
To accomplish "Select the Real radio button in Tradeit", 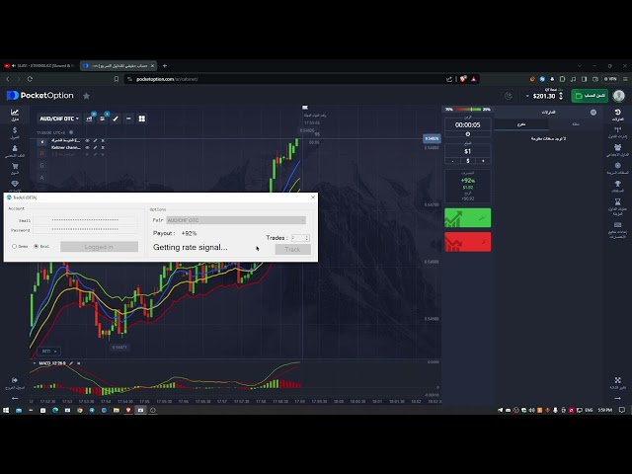I will point(36,246).
